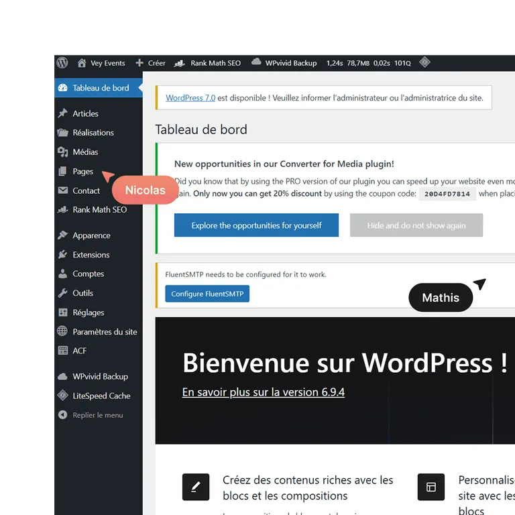Open En savoir plus sur la version 6.9.4
Screen dimensions: 515x515
pyautogui.click(x=264, y=392)
